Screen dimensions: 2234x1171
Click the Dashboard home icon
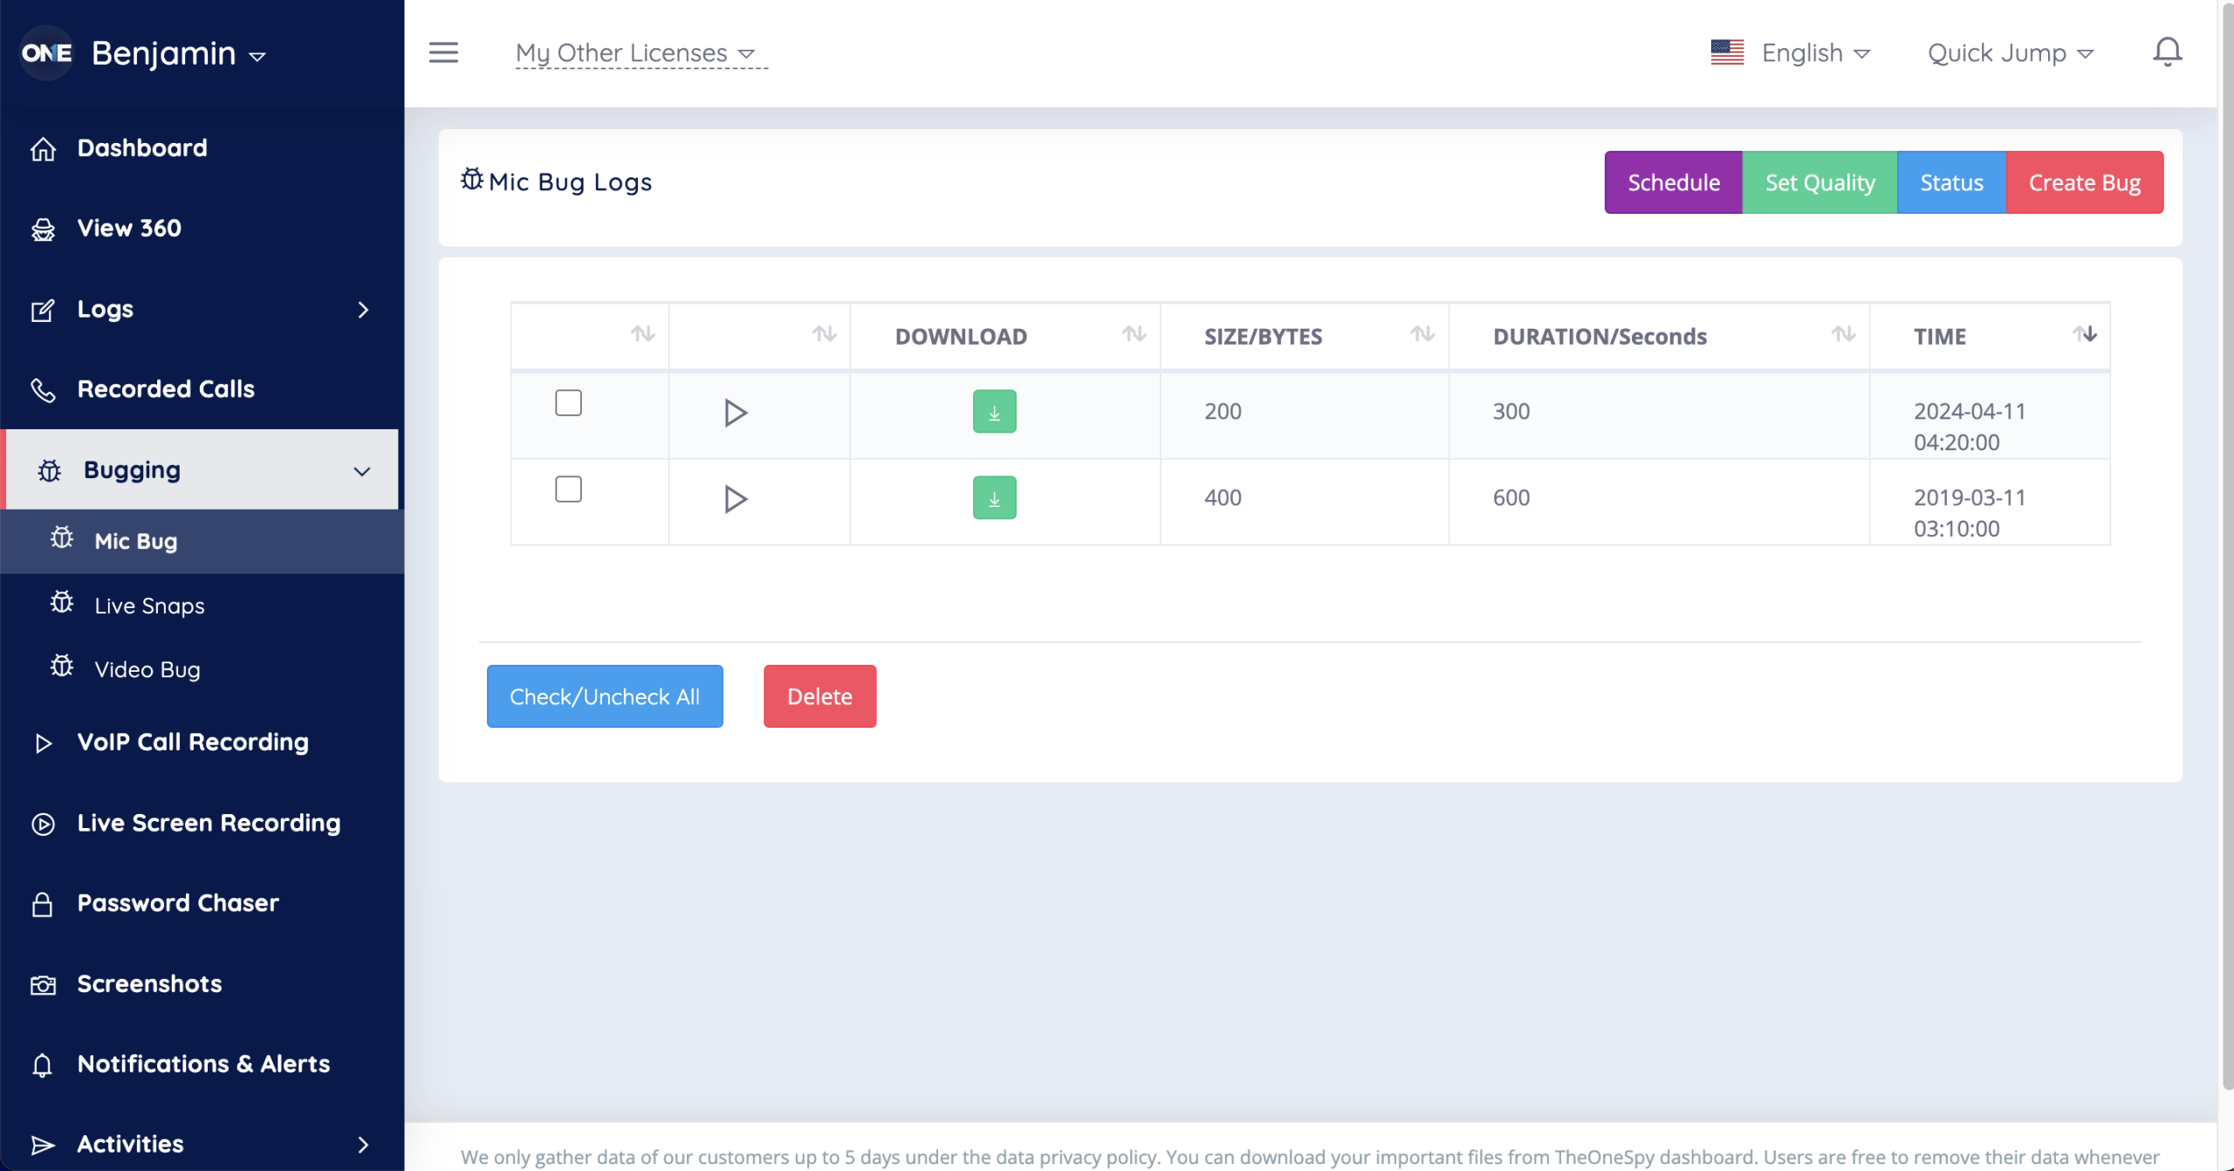[43, 149]
